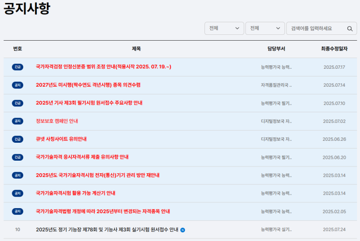The image size is (360, 241).
Task: Open the second 전체 filter dropdown
Action: [265, 29]
